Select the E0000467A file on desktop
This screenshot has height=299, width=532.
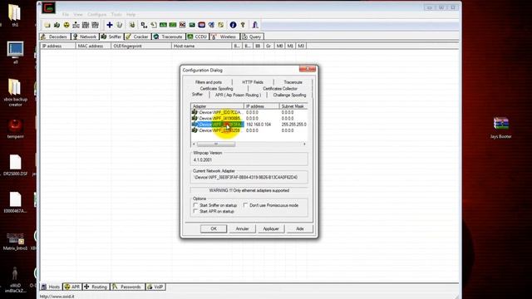pos(15,203)
